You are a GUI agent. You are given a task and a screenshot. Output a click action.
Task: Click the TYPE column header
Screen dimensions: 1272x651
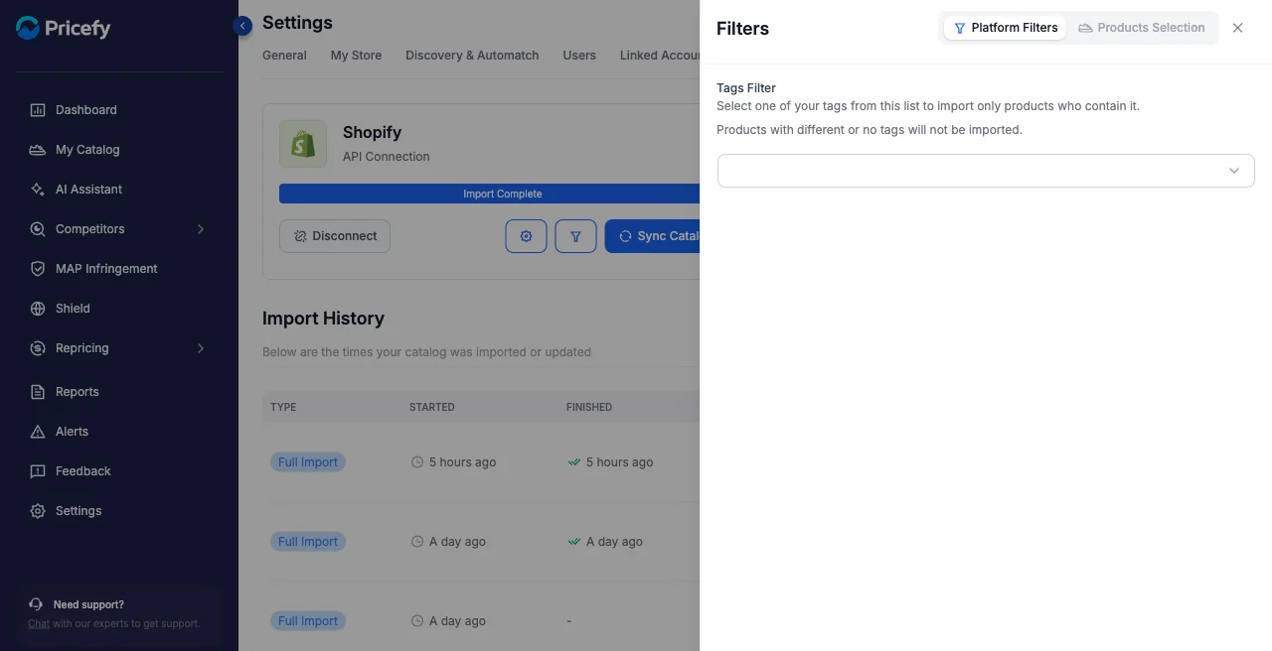(x=283, y=407)
